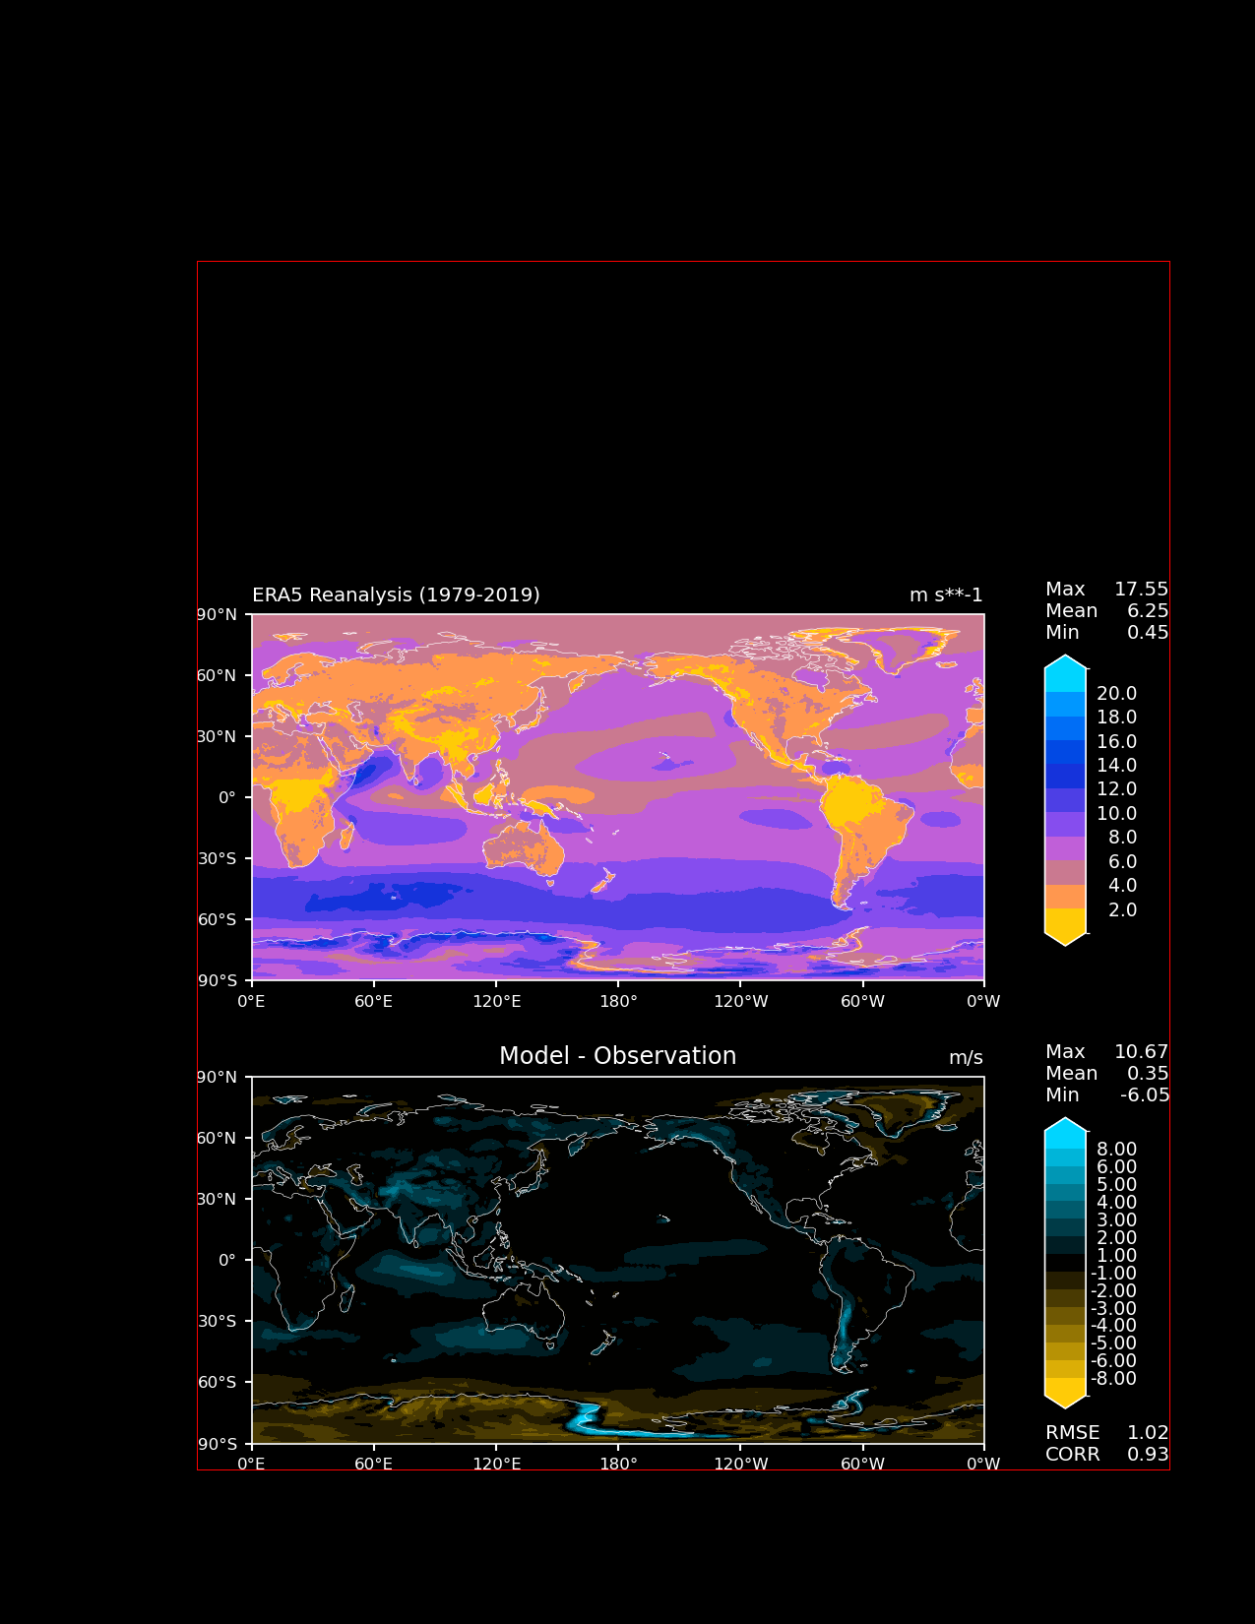Viewport: 1255px width, 1624px height.
Task: Click the yellow bottom arrow of difference colorbar
Action: [1065, 1401]
